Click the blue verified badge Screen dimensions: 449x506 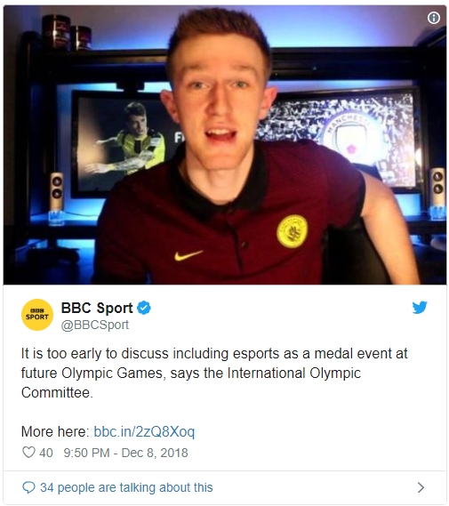[144, 308]
